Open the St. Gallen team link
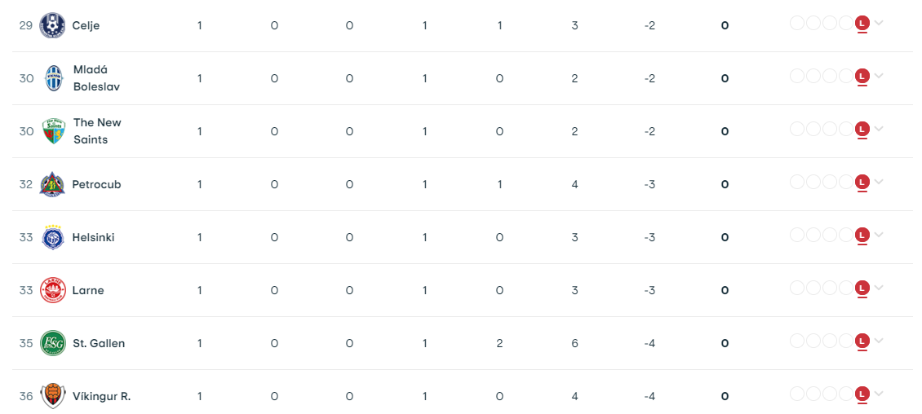 pyautogui.click(x=99, y=343)
